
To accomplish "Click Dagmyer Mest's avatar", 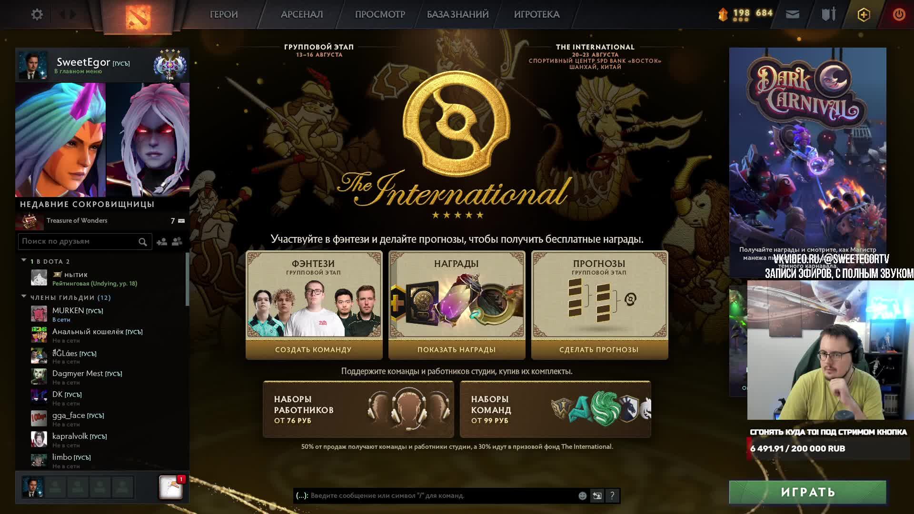I will (39, 377).
